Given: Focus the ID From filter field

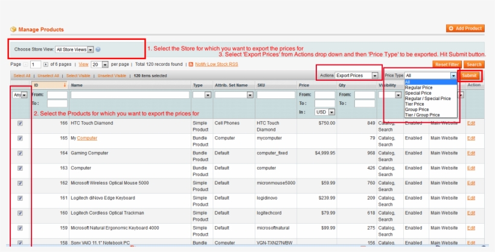Looking at the screenshot, I should pyautogui.click(x=57, y=95).
